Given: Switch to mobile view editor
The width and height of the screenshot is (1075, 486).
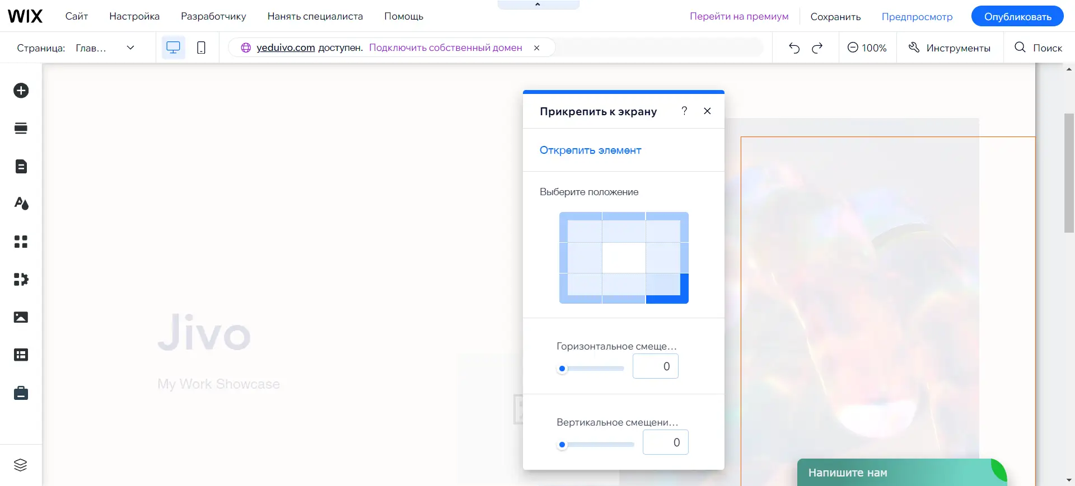Looking at the screenshot, I should click(x=201, y=48).
